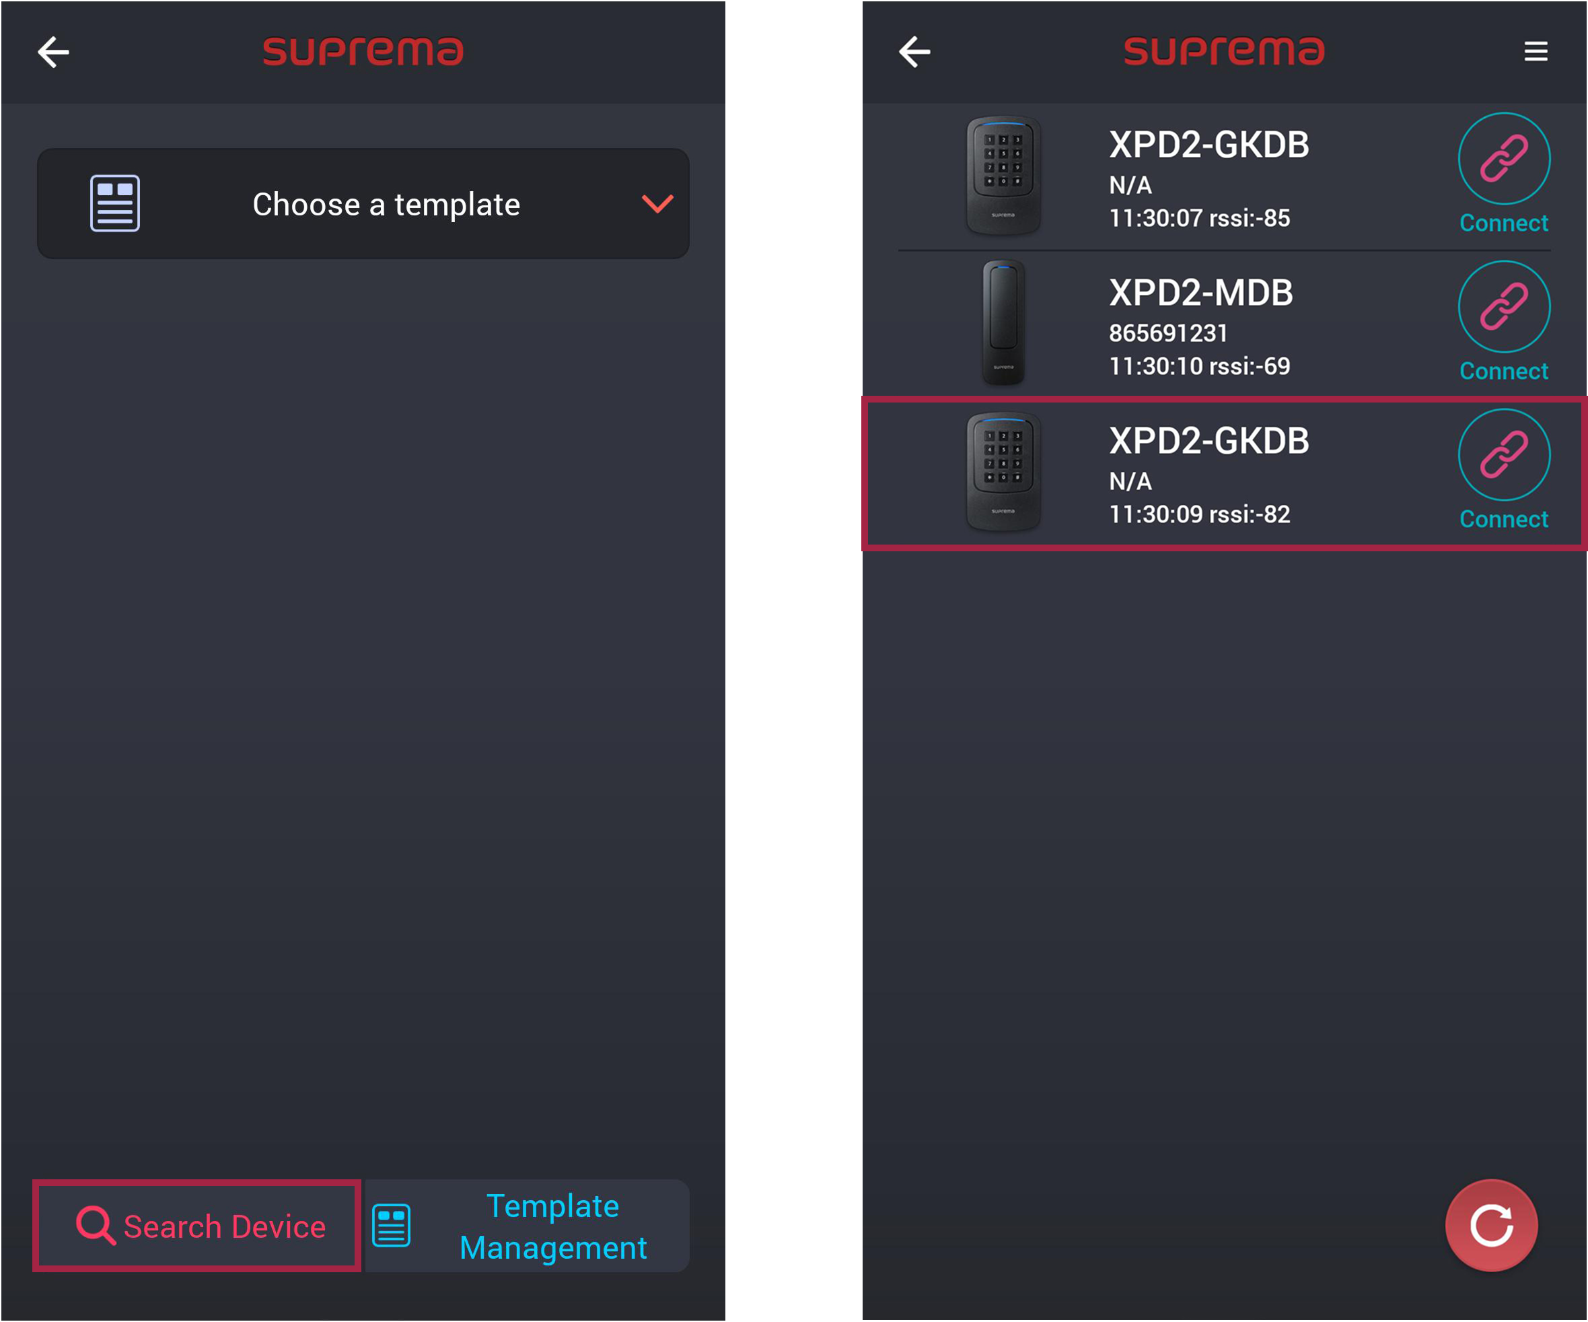The image size is (1588, 1322).
Task: Click link icon for highlighted XPD2-GKDB
Action: point(1503,455)
